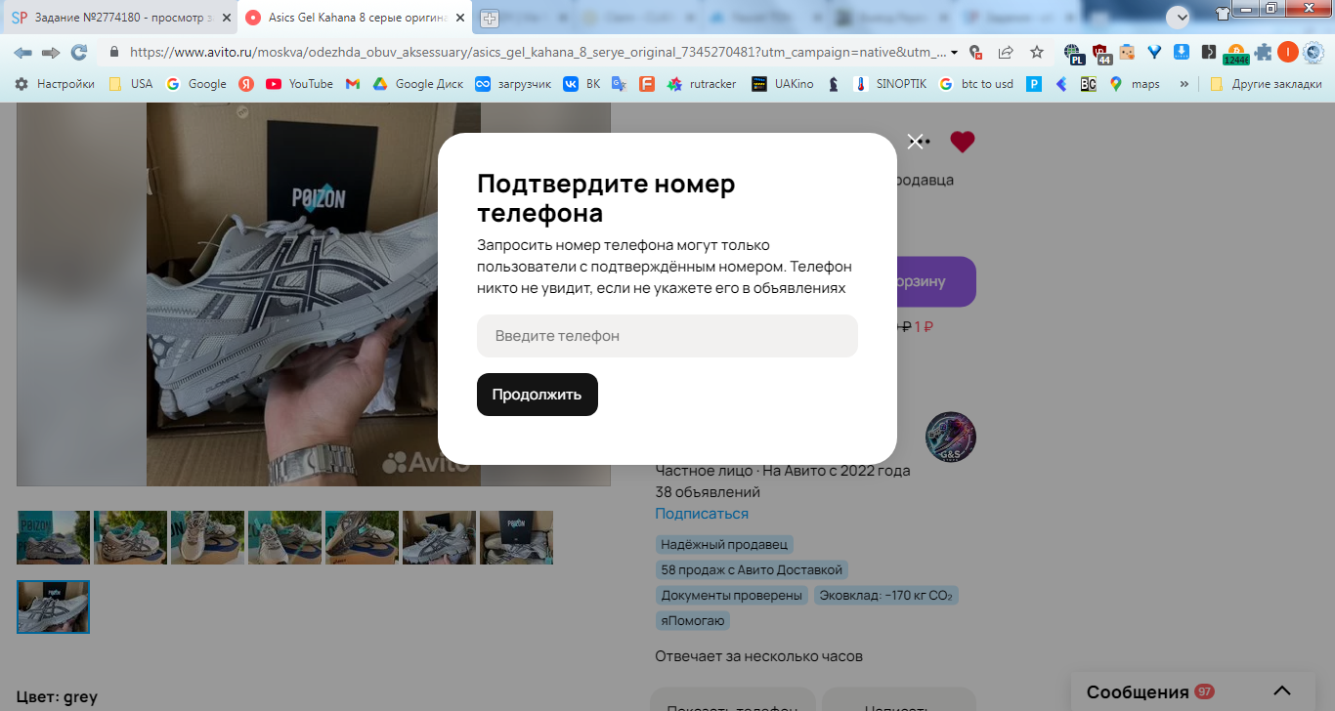Open the blue download arrow extension
This screenshot has width=1335, height=711.
point(1181,53)
